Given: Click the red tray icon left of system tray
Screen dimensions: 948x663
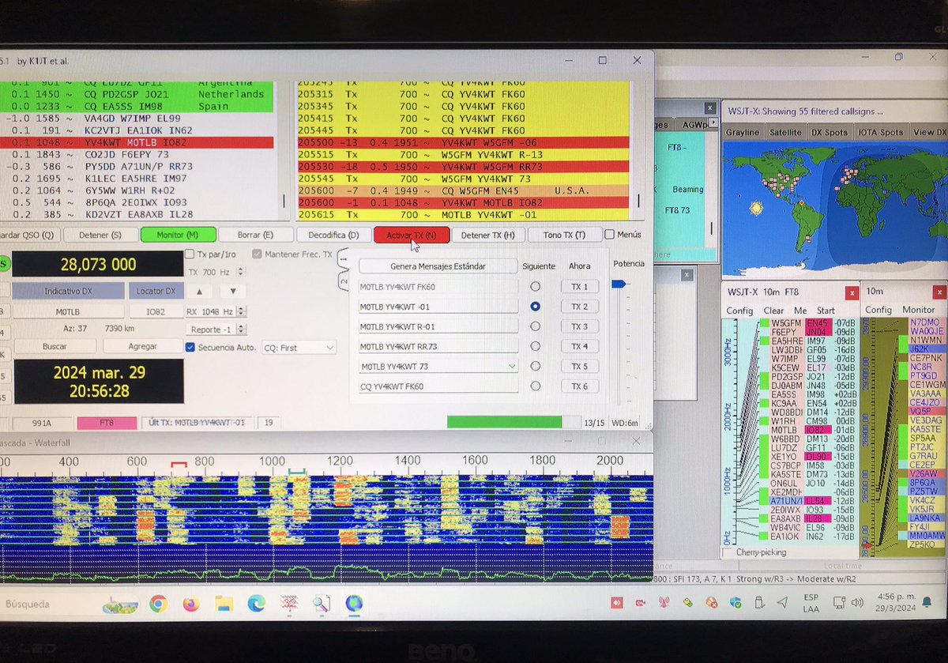Looking at the screenshot, I should [x=616, y=603].
